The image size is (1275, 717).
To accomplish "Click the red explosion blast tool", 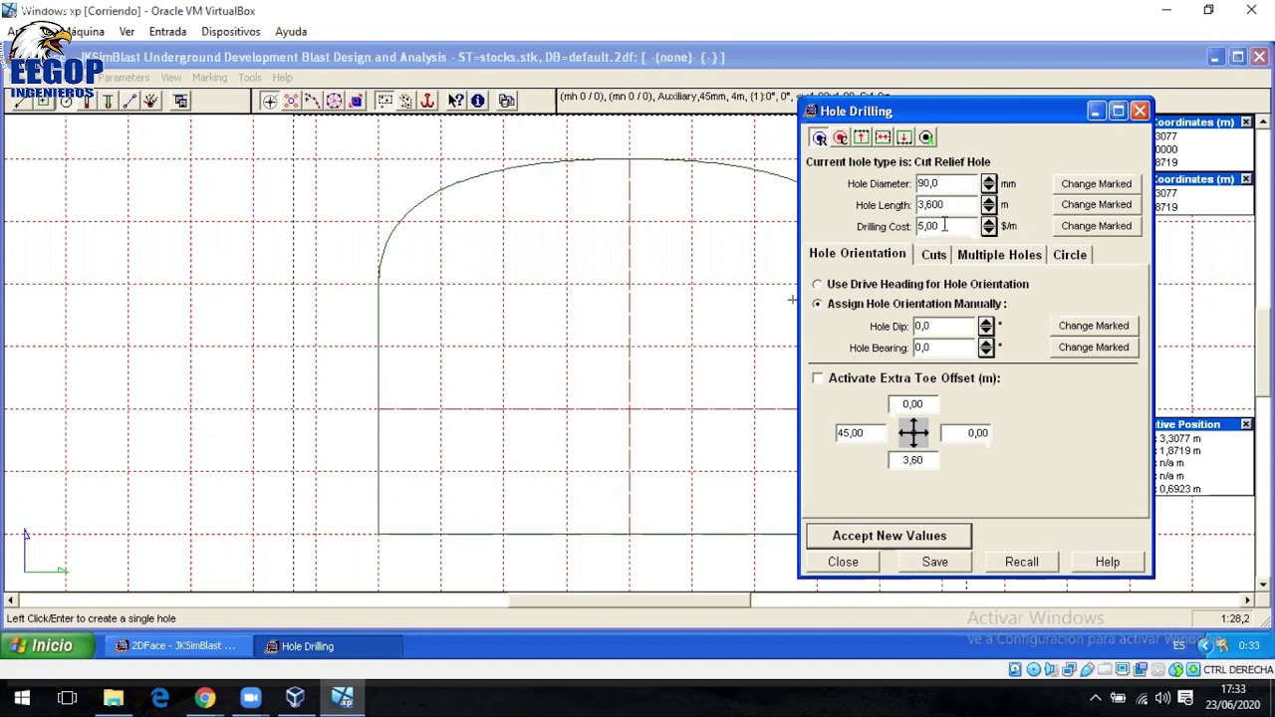I will [x=150, y=101].
